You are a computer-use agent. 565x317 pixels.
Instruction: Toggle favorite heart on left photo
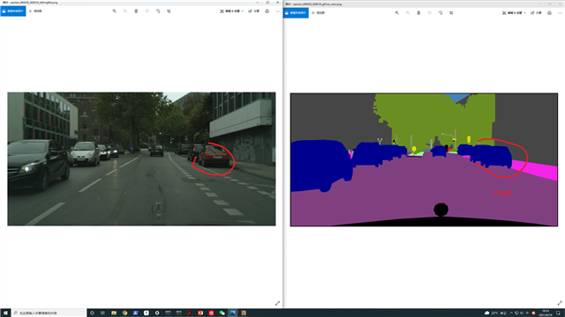pyautogui.click(x=147, y=11)
